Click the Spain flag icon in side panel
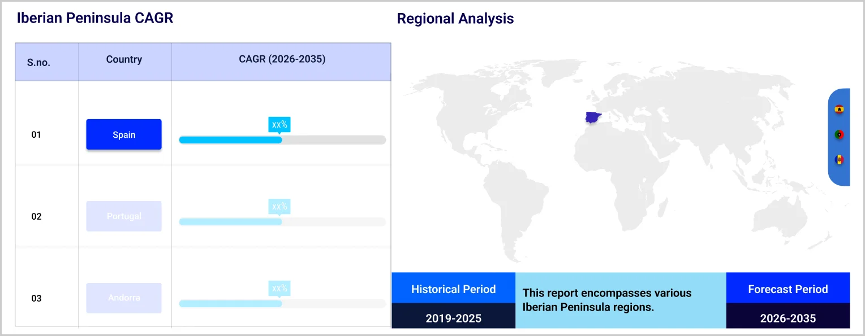The height and width of the screenshot is (336, 865). [x=839, y=109]
